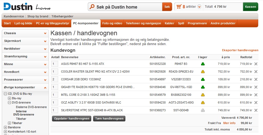The image size is (263, 135).
Task: Open OCZ AGILITY 3 product name
Action: click(x=91, y=102)
